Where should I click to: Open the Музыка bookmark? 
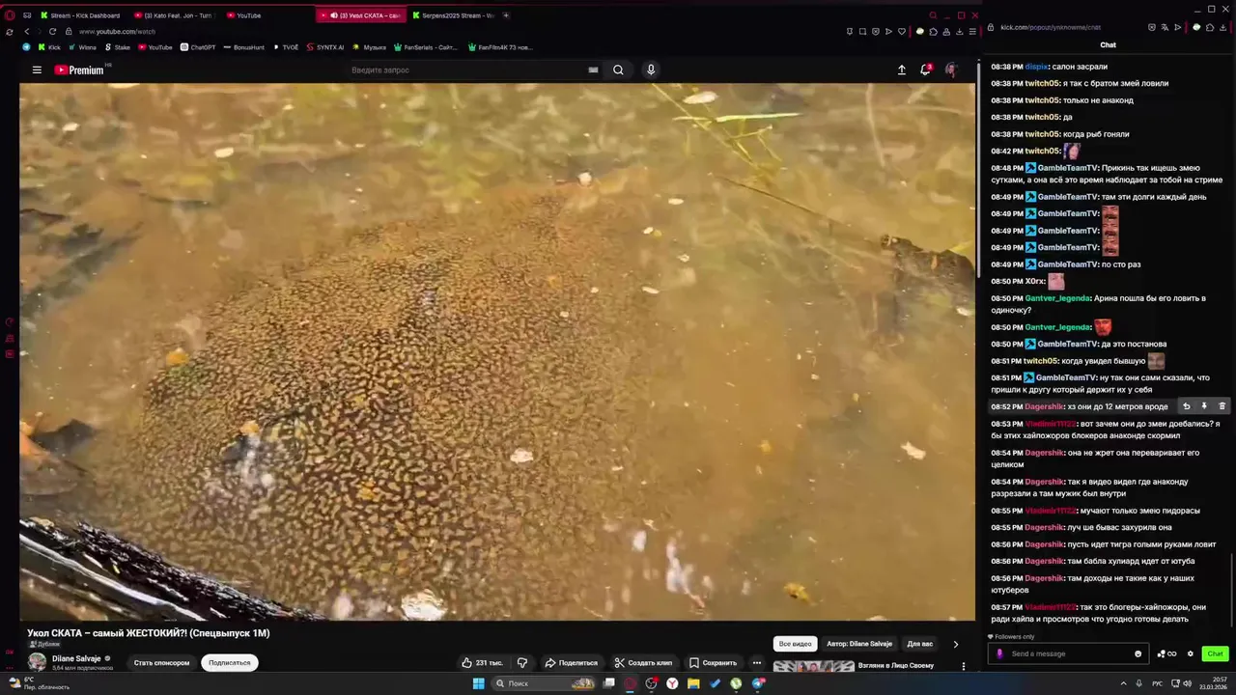tap(369, 47)
